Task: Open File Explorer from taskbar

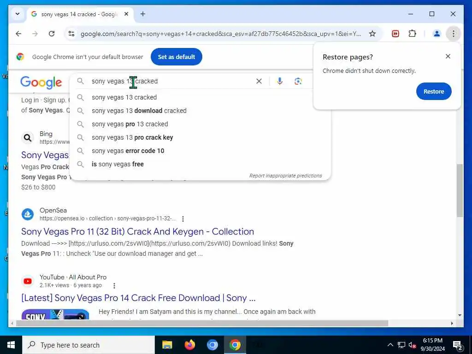Action: 167,345
